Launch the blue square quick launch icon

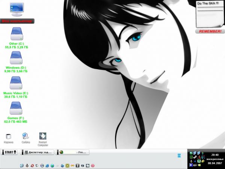(x=22, y=166)
